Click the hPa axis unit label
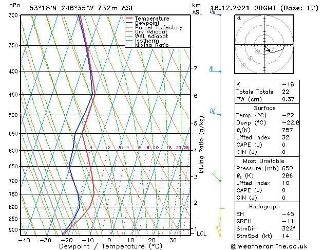This screenshot has height=250, width=323. (14, 5)
